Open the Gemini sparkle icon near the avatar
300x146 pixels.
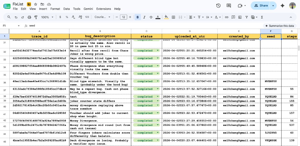[282, 6]
